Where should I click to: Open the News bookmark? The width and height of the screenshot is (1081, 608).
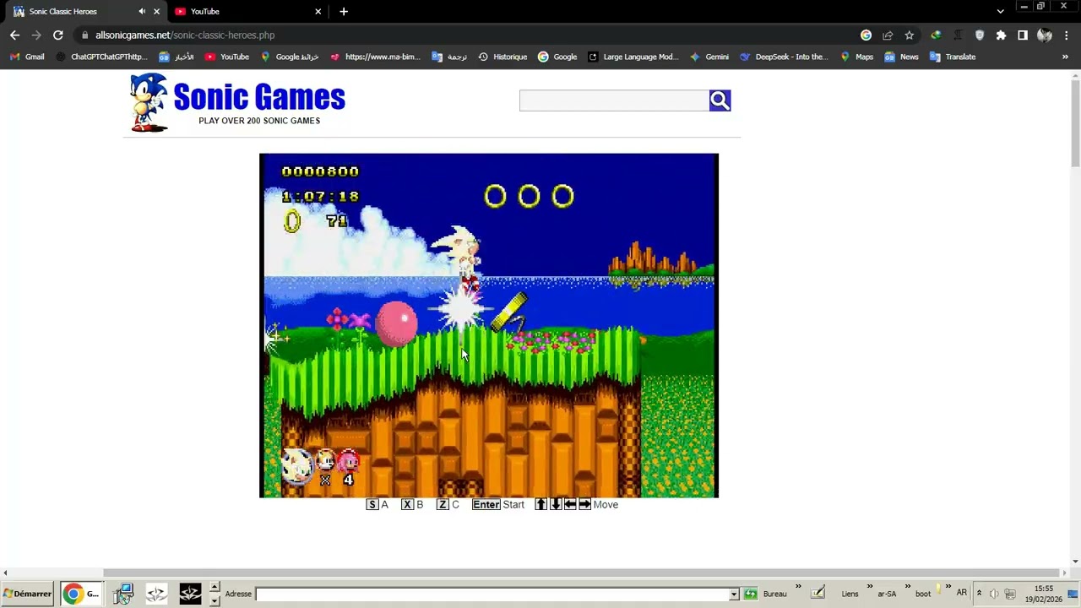[901, 57]
